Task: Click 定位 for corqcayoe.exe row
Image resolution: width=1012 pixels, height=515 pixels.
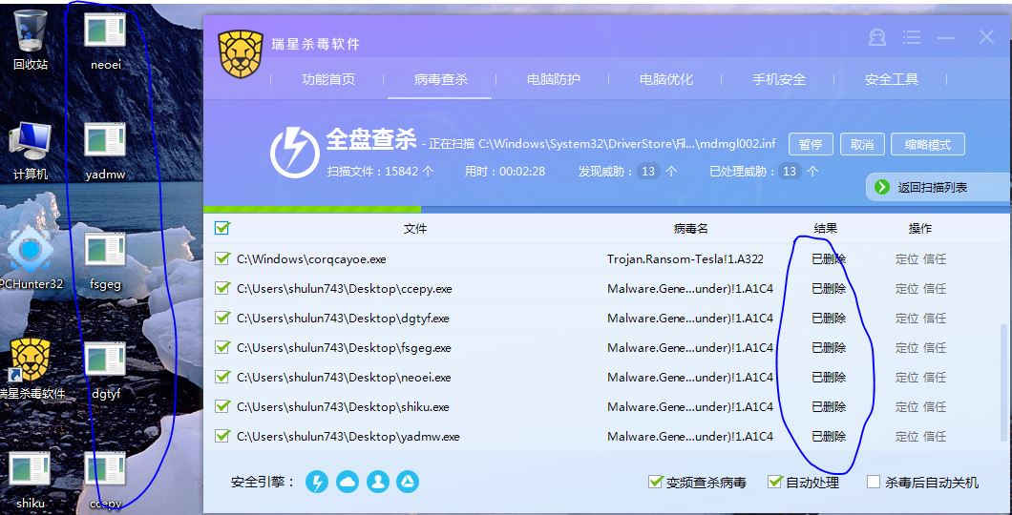Action: 907,259
